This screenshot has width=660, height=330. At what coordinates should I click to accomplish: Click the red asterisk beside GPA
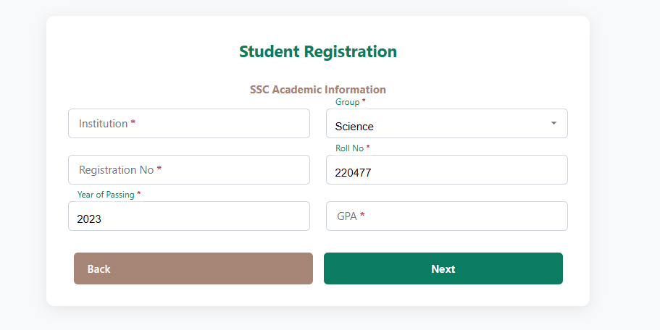pyautogui.click(x=362, y=216)
